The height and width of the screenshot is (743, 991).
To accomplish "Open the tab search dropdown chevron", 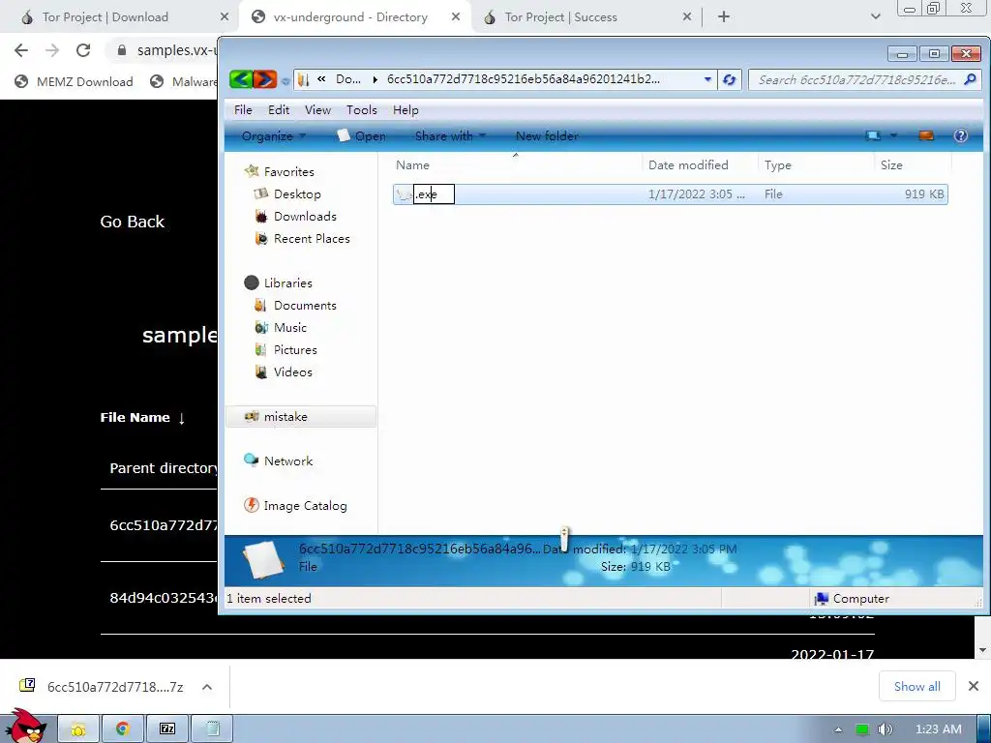I will [875, 17].
